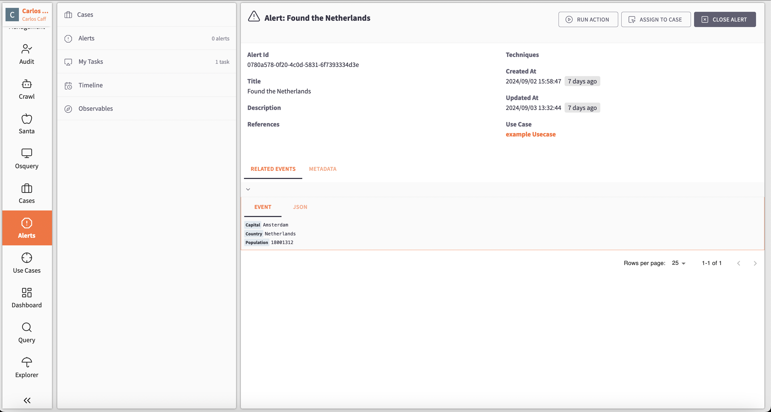The width and height of the screenshot is (771, 412).
Task: Click the Netherlands country value
Action: pyautogui.click(x=280, y=234)
